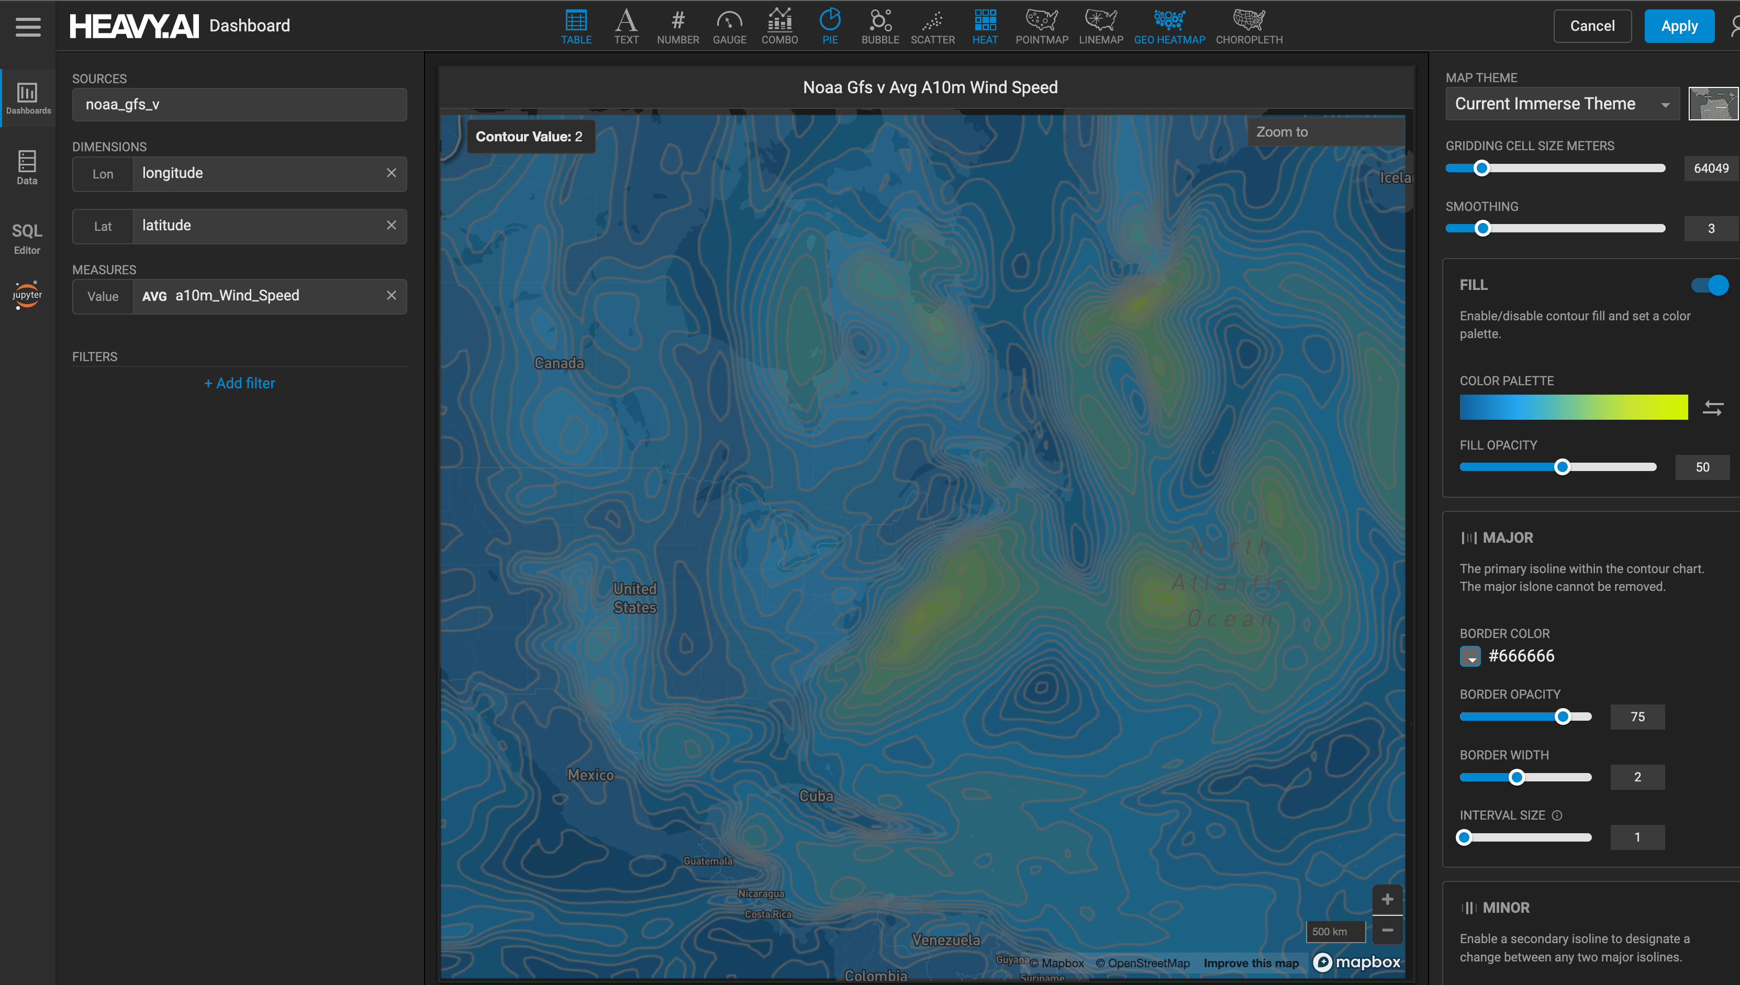
Task: Disable the contour Fill toggle
Action: coord(1709,285)
